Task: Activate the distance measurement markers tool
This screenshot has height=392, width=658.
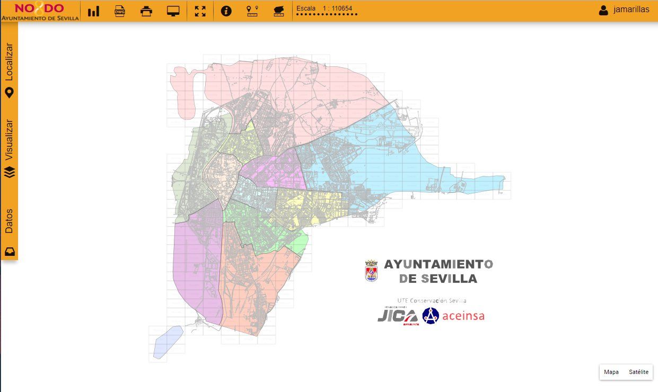Action: tap(252, 11)
